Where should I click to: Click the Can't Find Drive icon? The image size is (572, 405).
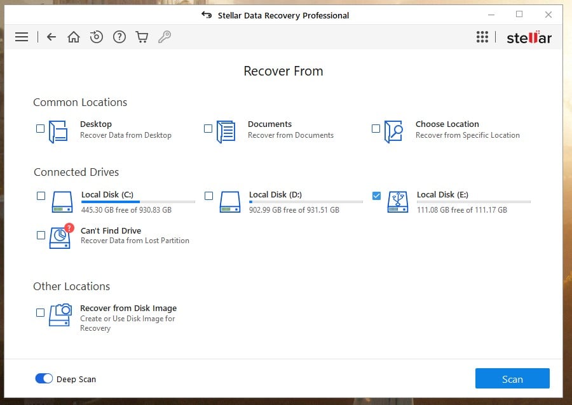pos(61,236)
